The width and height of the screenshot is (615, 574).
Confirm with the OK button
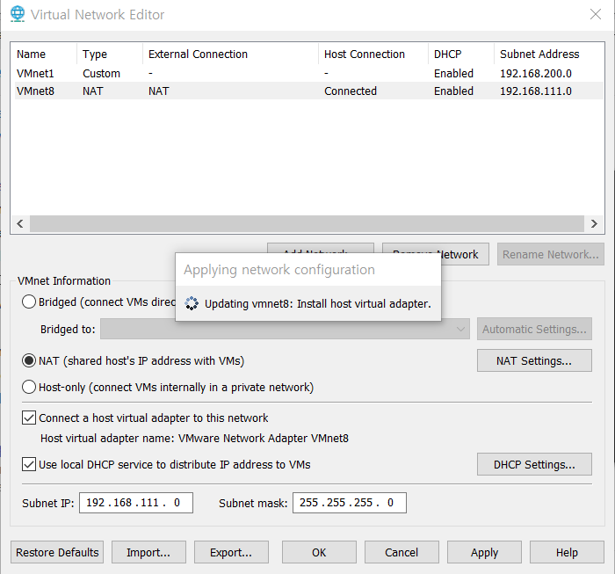(319, 552)
